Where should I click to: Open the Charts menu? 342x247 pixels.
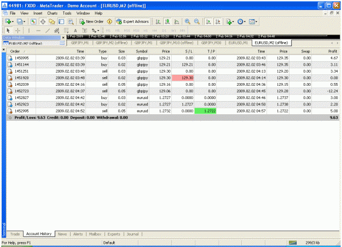tap(53, 13)
